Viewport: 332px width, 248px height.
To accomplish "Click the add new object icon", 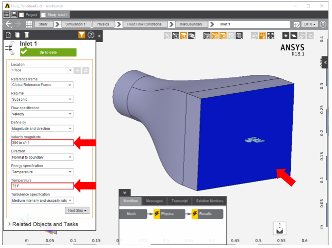I will pos(8,35).
